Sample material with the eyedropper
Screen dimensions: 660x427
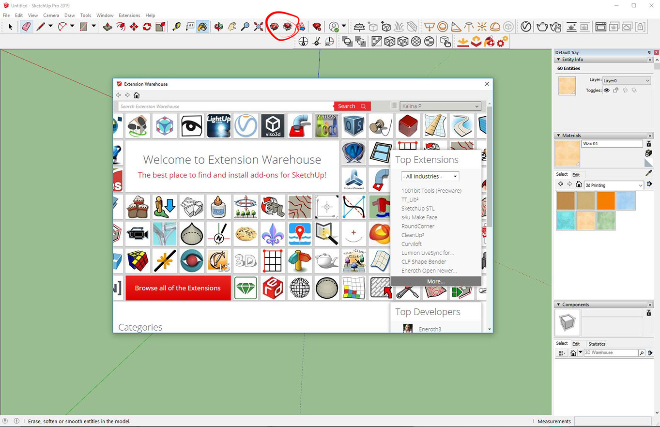coord(649,173)
